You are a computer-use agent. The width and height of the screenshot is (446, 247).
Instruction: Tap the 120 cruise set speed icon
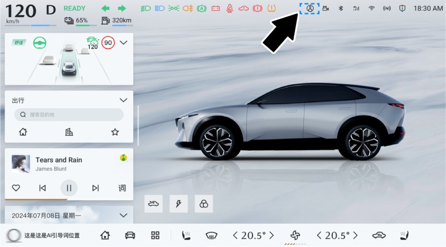(93, 43)
